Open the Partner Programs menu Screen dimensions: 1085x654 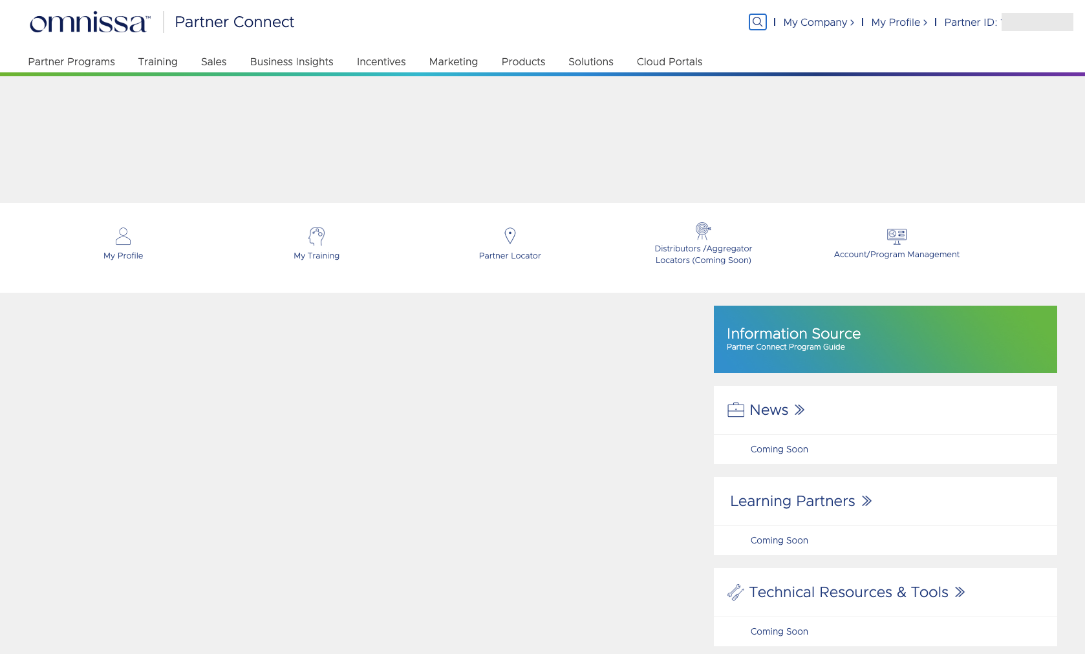tap(71, 62)
